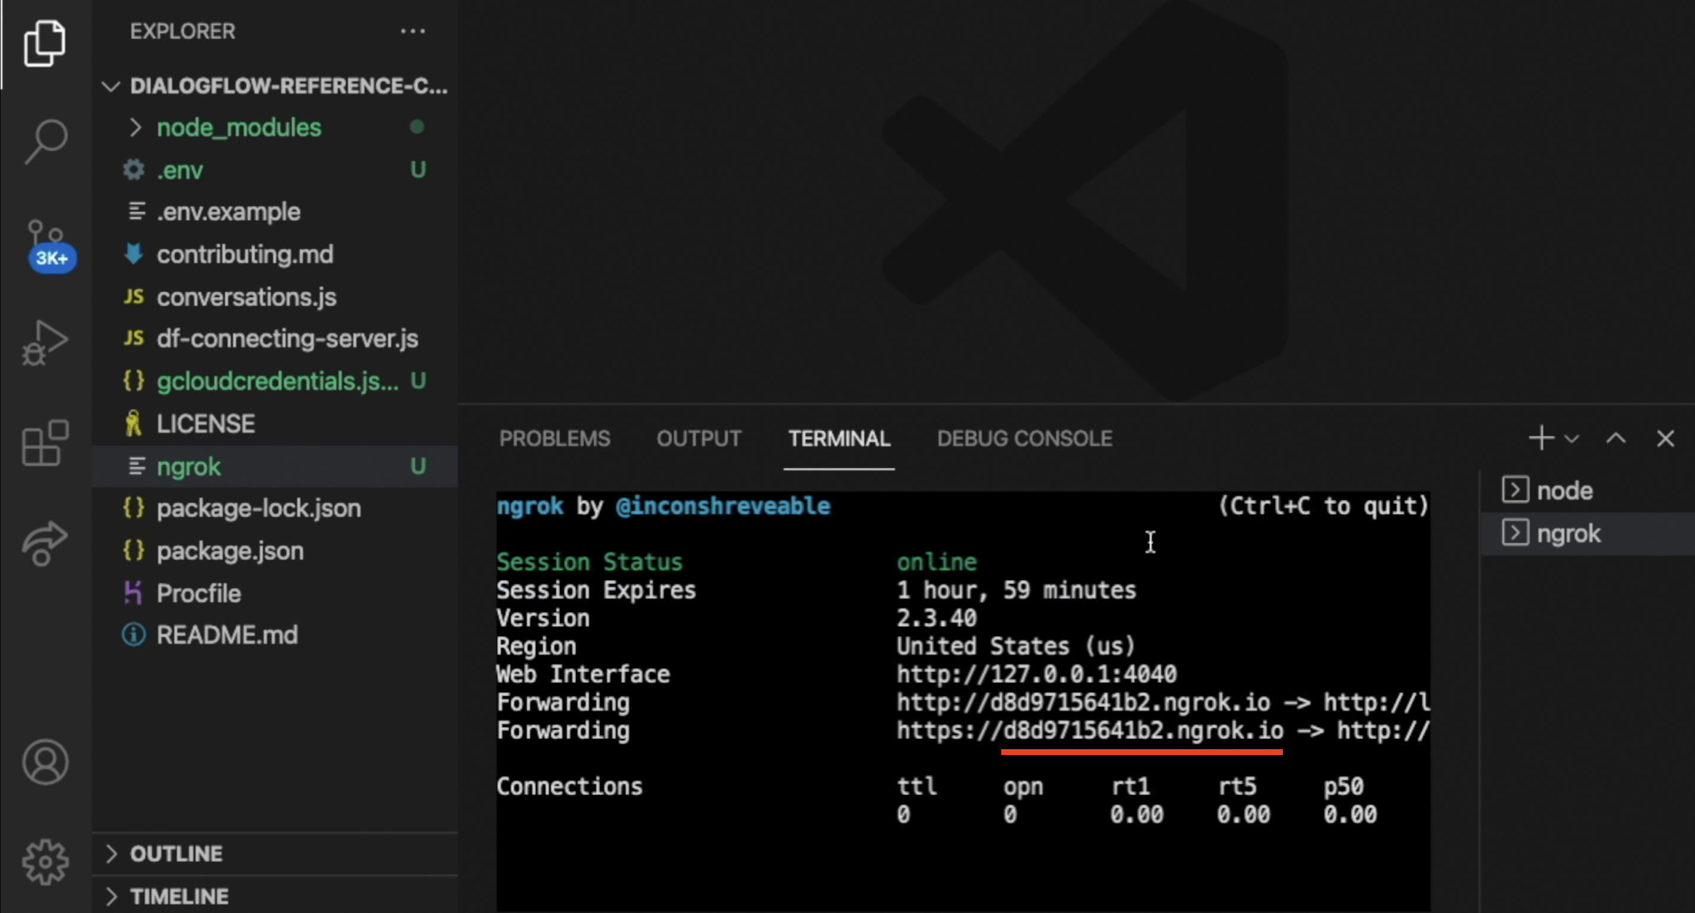The height and width of the screenshot is (913, 1695).
Task: Click the http://127.0.0.1:4040 web interface link
Action: [1036, 674]
